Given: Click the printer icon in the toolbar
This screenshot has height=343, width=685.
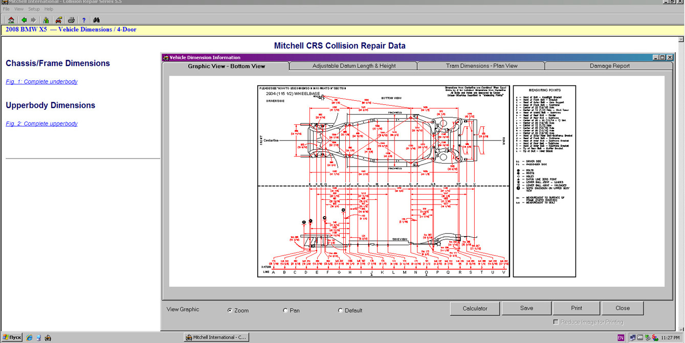Looking at the screenshot, I should click(71, 20).
